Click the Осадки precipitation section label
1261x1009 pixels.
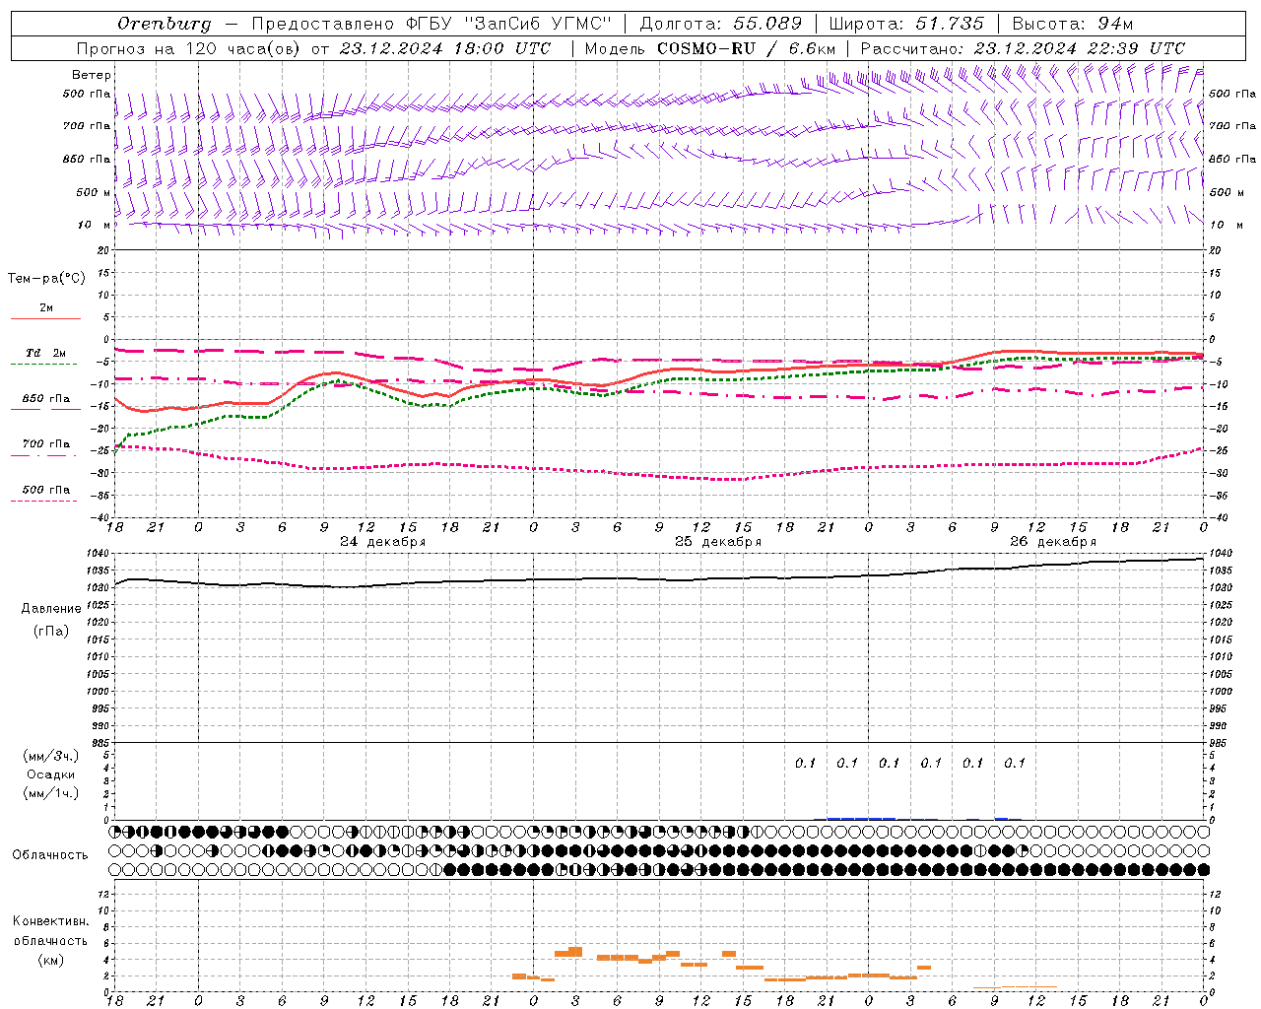pos(50,774)
